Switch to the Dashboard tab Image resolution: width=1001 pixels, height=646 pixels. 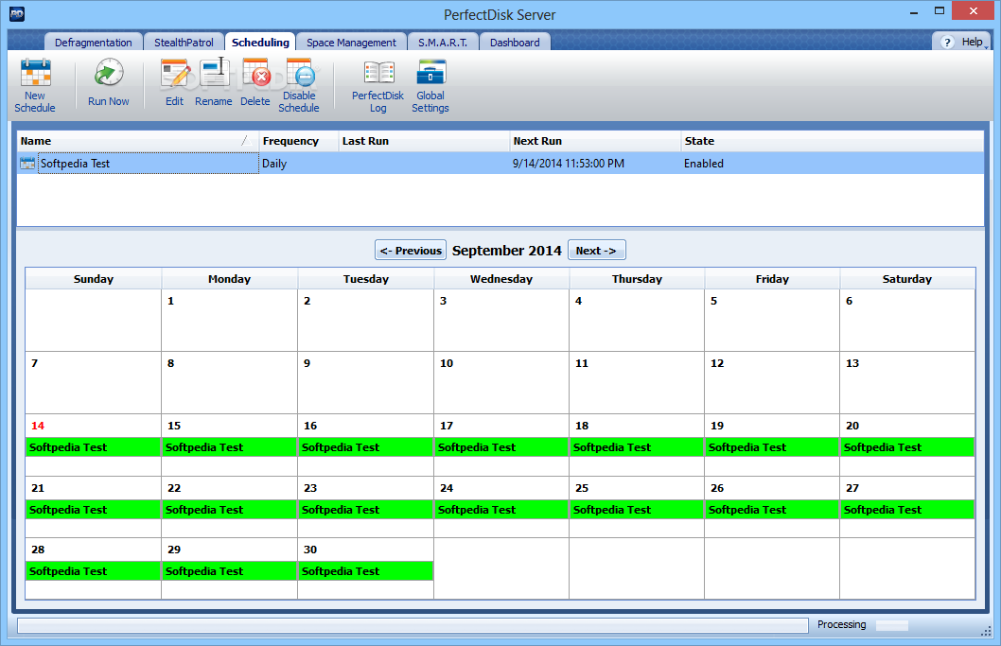pos(515,43)
